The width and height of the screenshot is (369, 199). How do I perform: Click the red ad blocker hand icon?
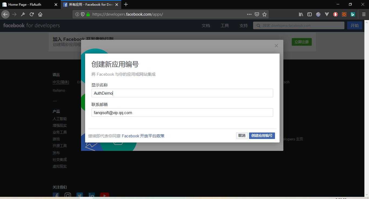(336, 14)
